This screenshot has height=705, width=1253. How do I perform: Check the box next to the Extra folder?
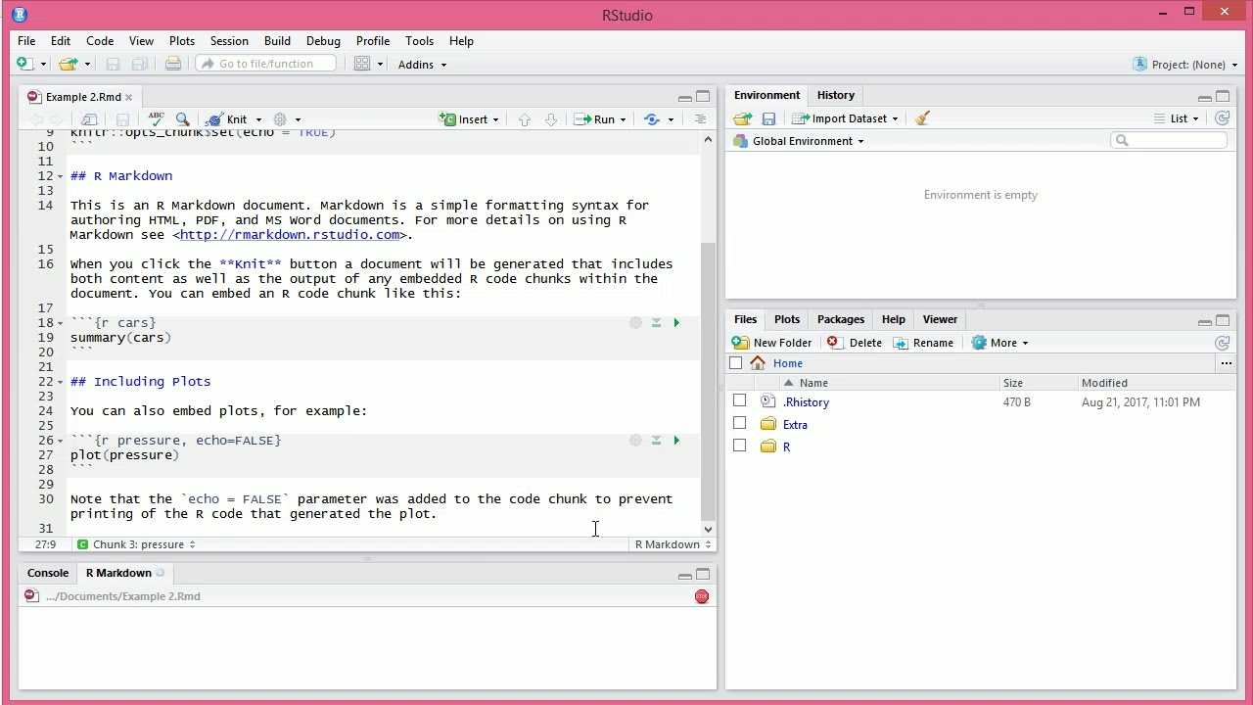point(739,423)
